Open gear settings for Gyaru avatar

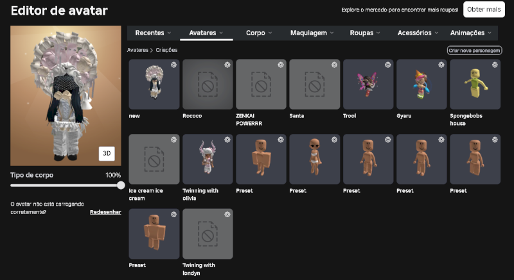441,65
